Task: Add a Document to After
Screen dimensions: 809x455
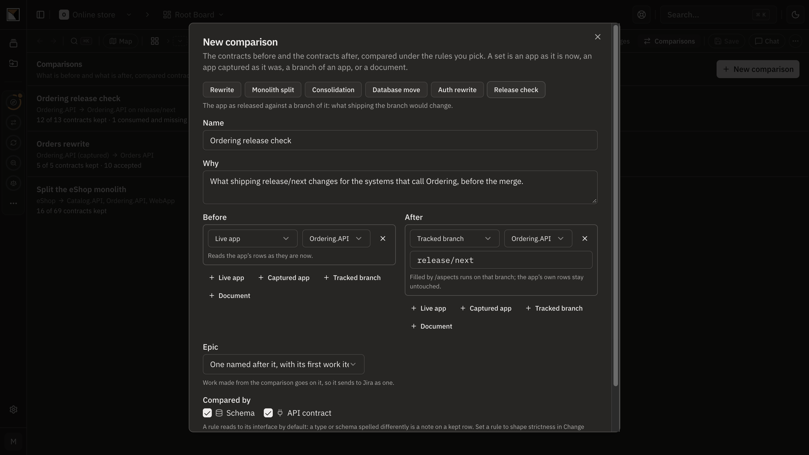Action: pyautogui.click(x=431, y=326)
